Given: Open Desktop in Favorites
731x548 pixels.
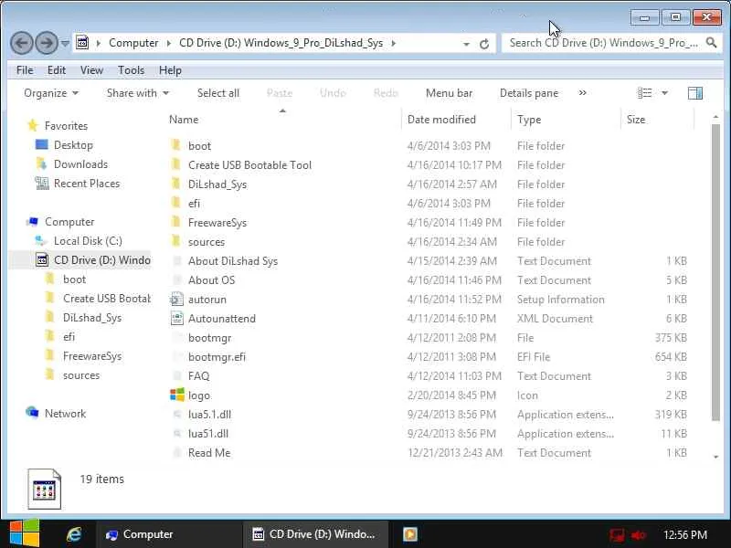Looking at the screenshot, I should 64,145.
